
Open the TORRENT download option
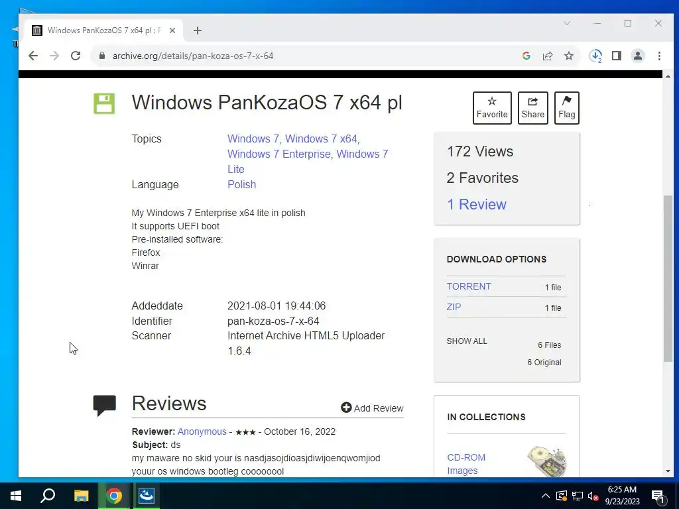click(469, 286)
